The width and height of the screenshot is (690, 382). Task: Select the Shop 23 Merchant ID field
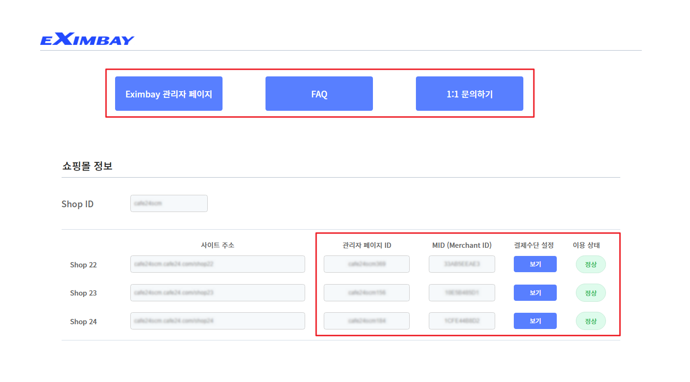pyautogui.click(x=462, y=293)
